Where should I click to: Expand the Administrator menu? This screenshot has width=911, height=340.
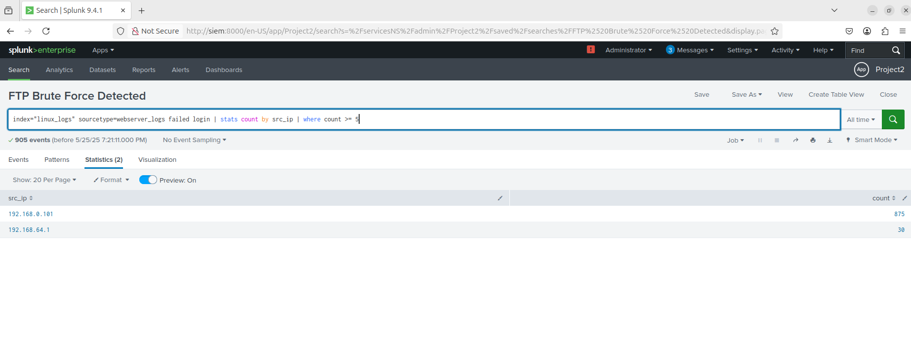tap(628, 50)
